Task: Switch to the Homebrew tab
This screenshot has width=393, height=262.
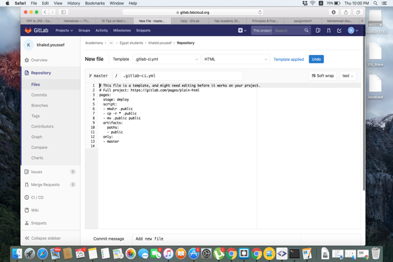Action: (77, 21)
